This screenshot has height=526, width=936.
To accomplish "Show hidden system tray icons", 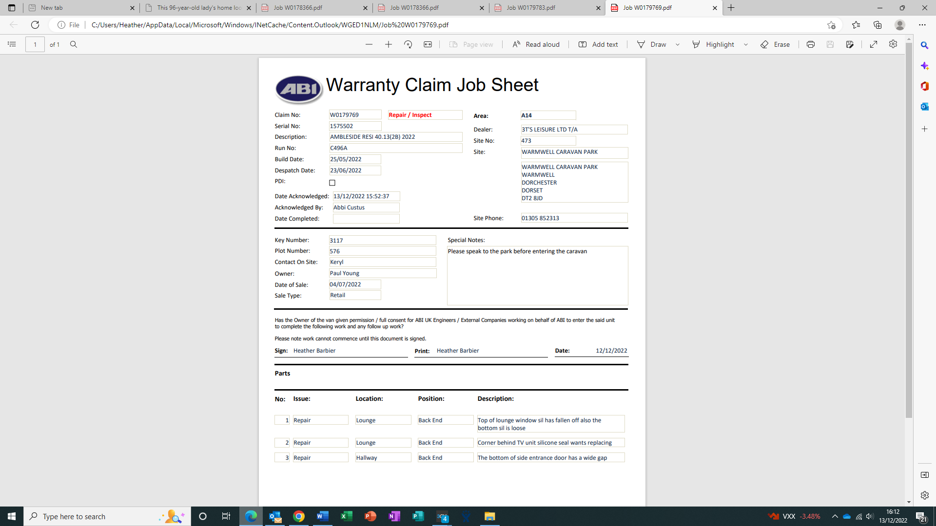I will (835, 516).
